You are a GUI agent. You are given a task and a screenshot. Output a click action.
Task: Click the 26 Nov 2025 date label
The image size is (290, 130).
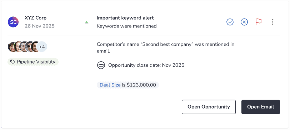[x=40, y=26]
